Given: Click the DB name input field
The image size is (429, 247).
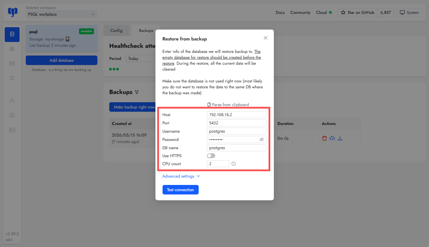Looking at the screenshot, I should point(237,148).
